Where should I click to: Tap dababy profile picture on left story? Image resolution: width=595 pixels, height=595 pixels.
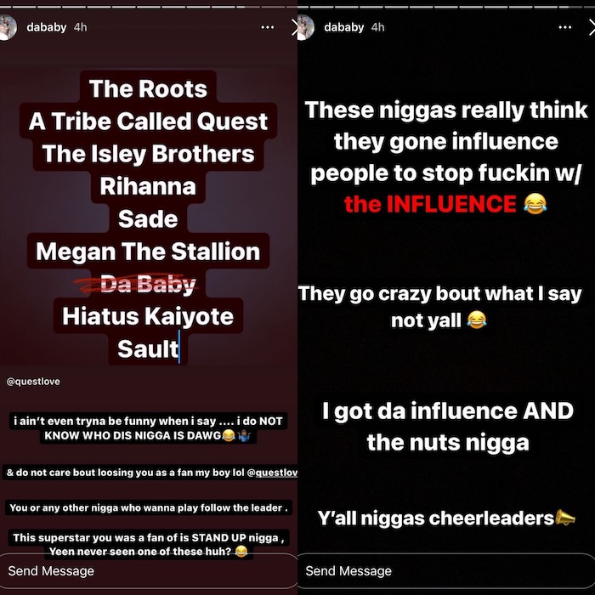(x=8, y=27)
